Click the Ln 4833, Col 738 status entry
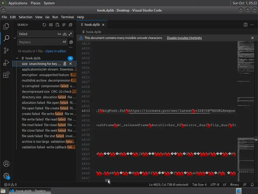The height and width of the screenshot is (194, 258). pyautogui.click(x=169, y=185)
